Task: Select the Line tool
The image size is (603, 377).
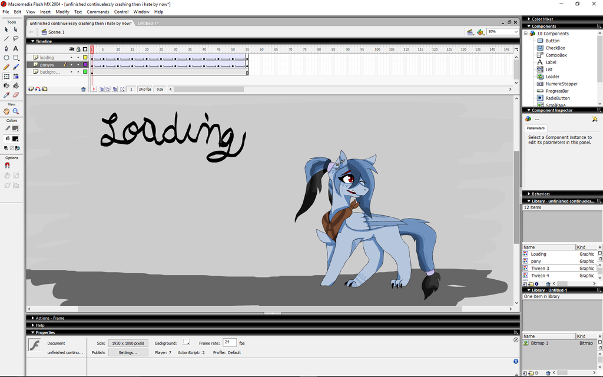Action: (6, 38)
